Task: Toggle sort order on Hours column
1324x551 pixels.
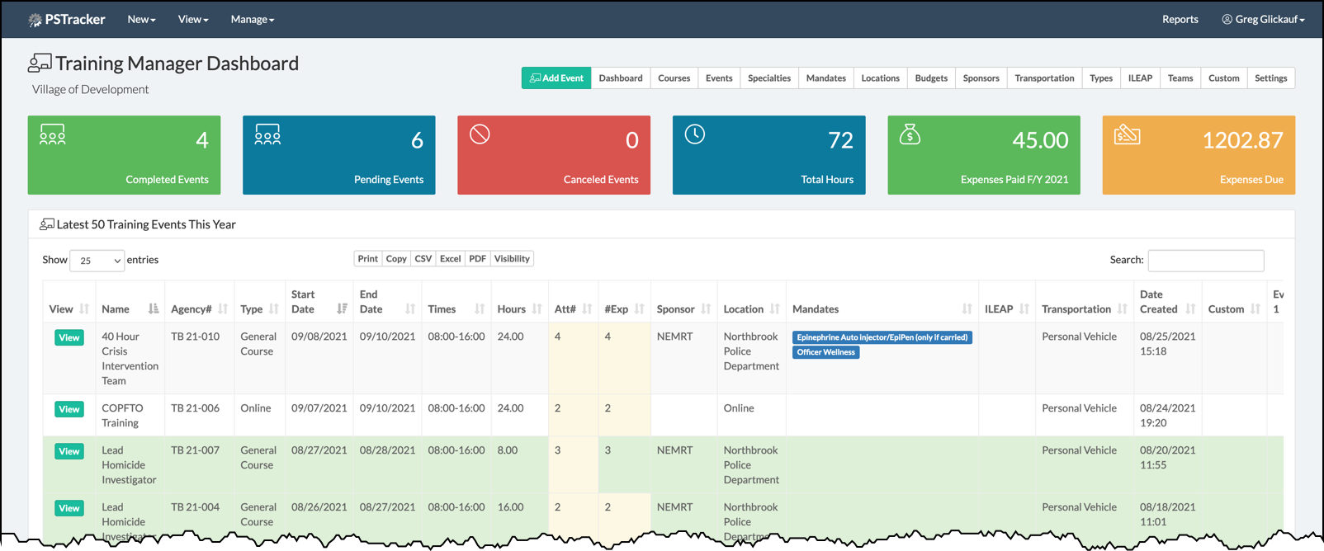Action: tap(537, 309)
